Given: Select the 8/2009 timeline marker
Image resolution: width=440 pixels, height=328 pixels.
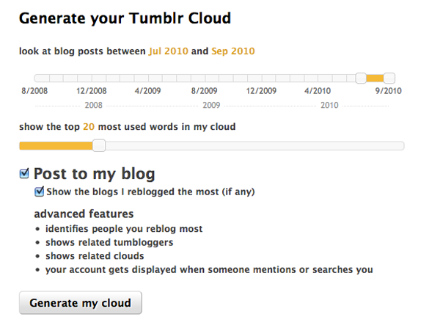Looking at the screenshot, I should tap(205, 91).
